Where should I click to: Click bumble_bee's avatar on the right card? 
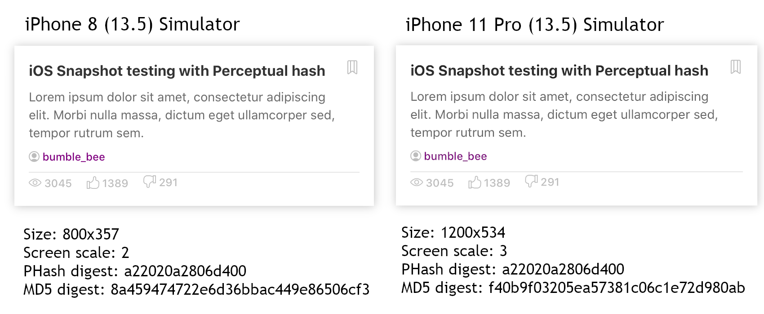(x=416, y=156)
